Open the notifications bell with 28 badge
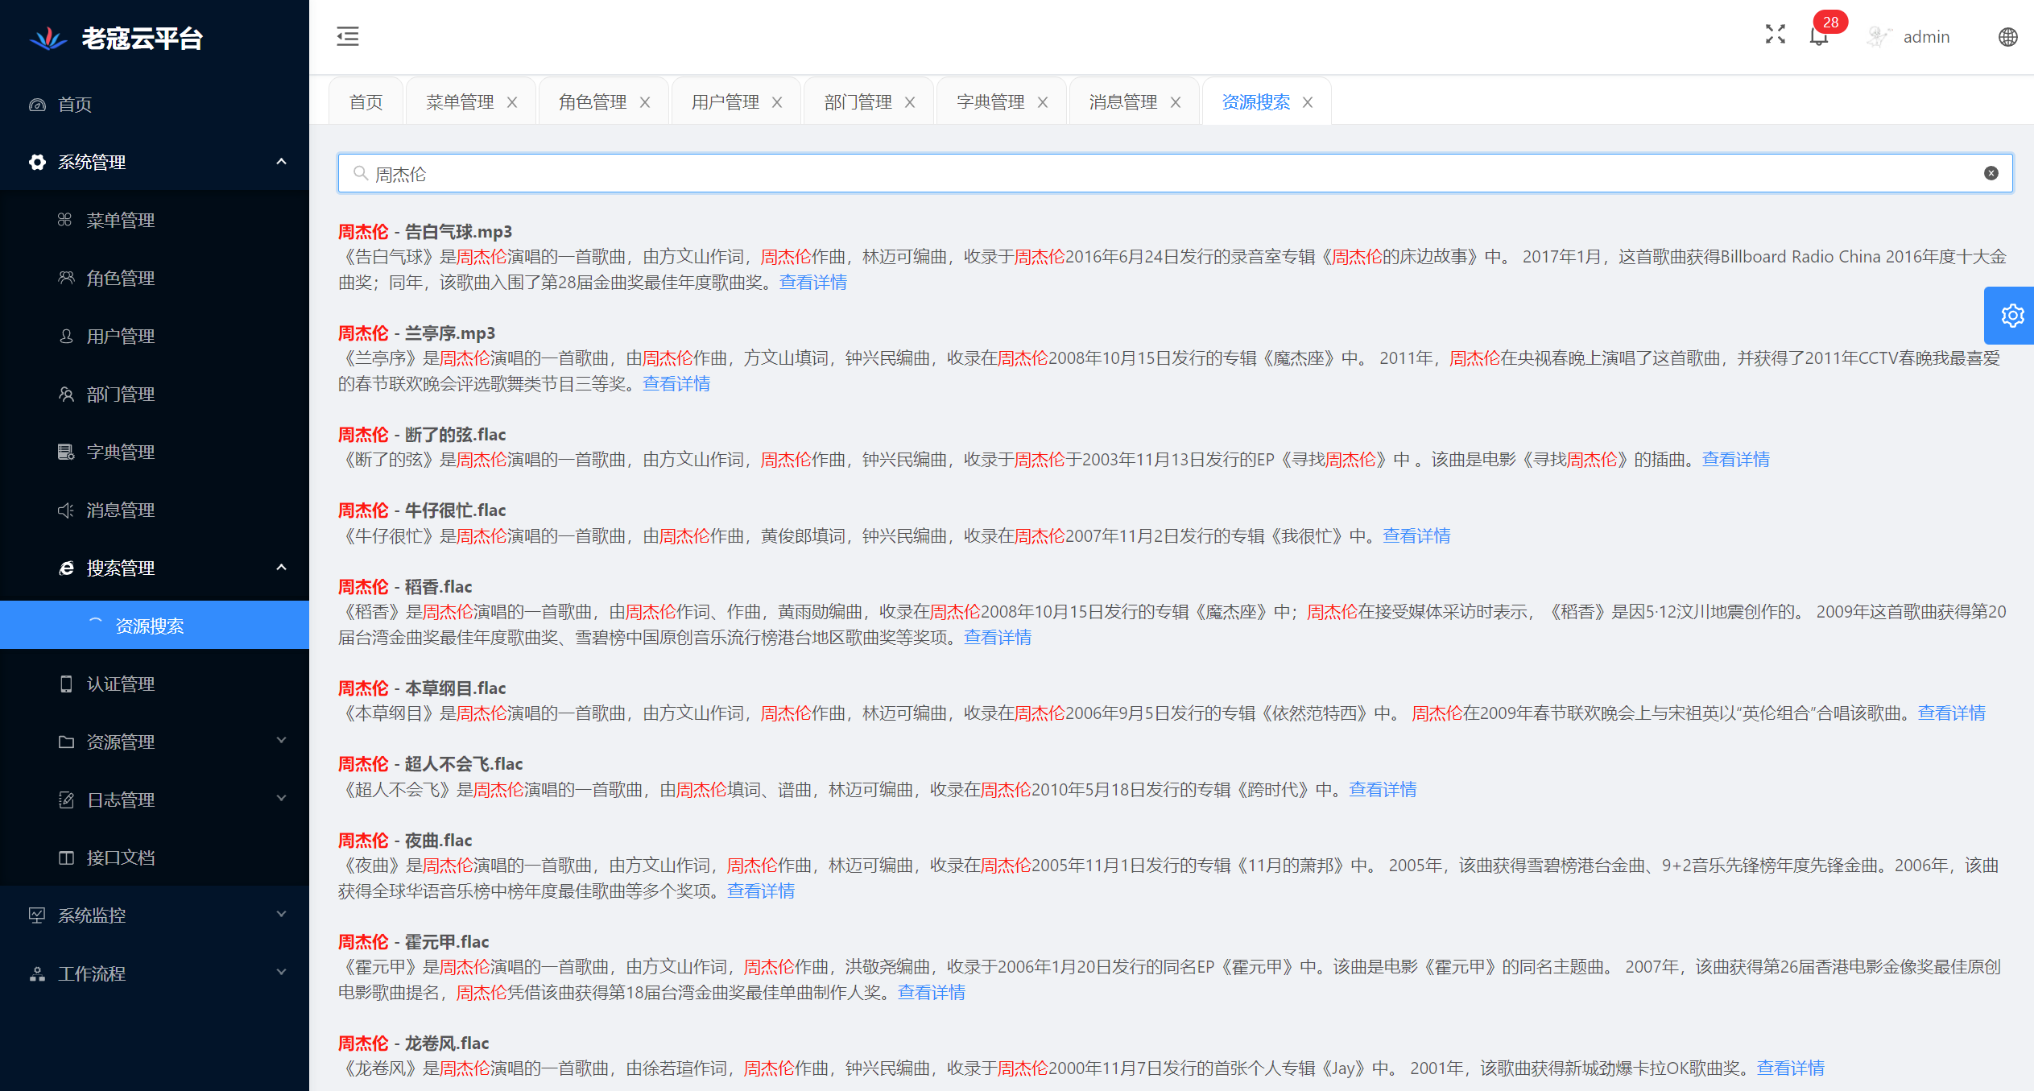The image size is (2034, 1091). (1818, 37)
